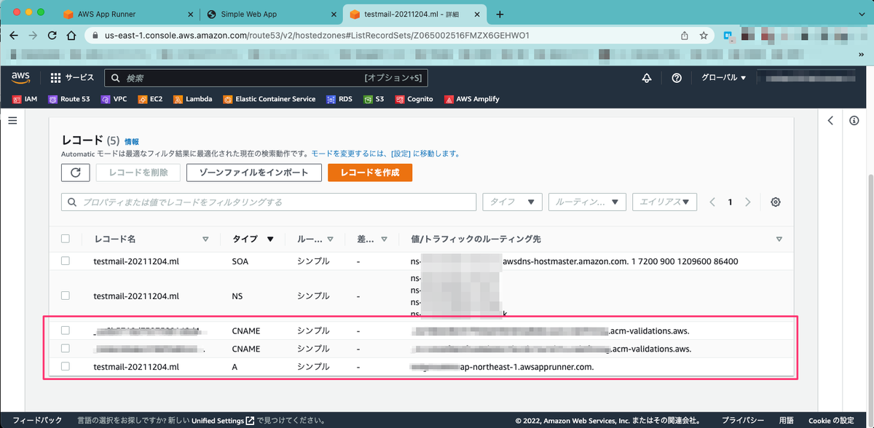This screenshot has height=428, width=874.
Task: Open the Unified Settings link
Action: coord(222,421)
